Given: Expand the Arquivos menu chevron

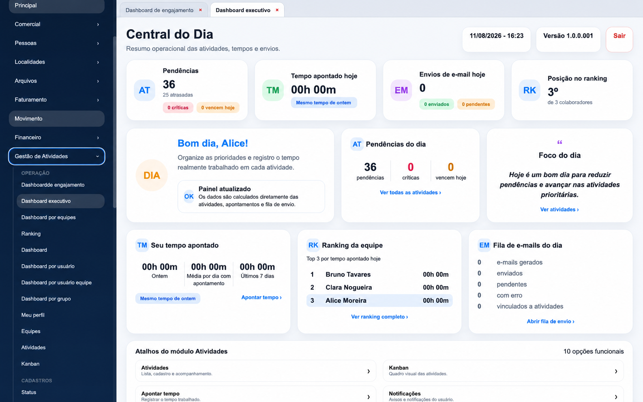Looking at the screenshot, I should click(98, 81).
